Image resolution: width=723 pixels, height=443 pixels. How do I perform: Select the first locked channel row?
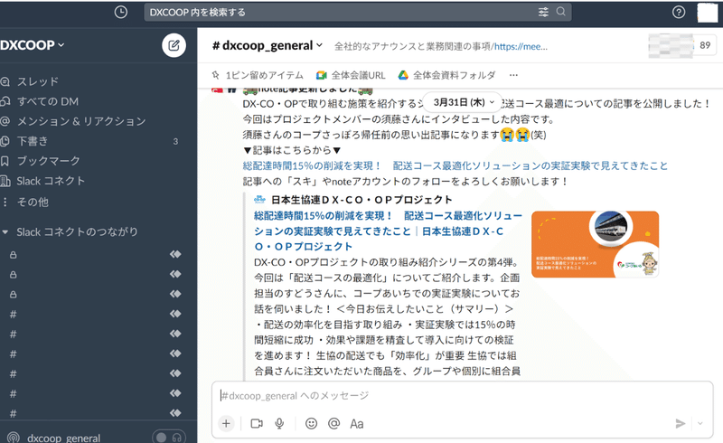(95, 255)
